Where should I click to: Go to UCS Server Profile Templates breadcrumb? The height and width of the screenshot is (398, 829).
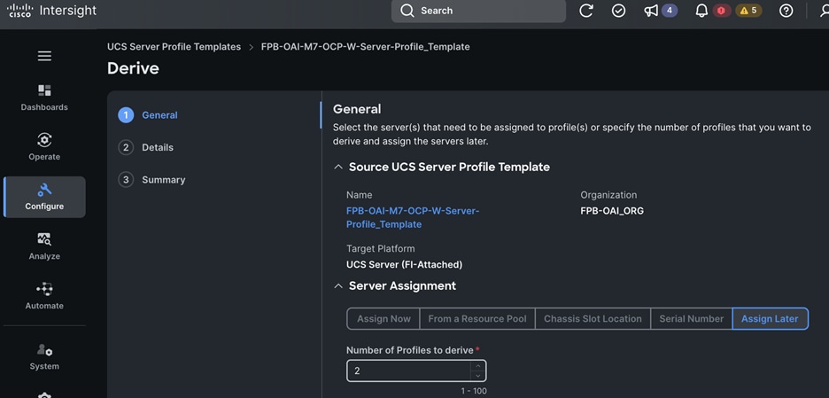click(x=174, y=47)
